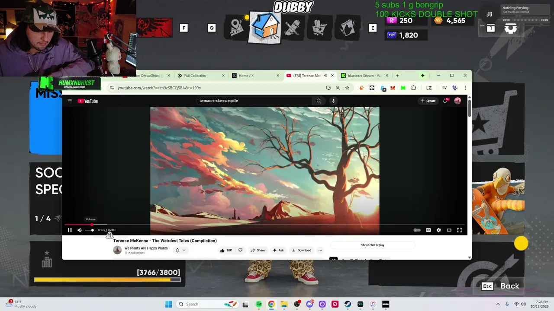The width and height of the screenshot is (554, 311).
Task: Adjust the YouTube volume slider
Action: click(90, 230)
